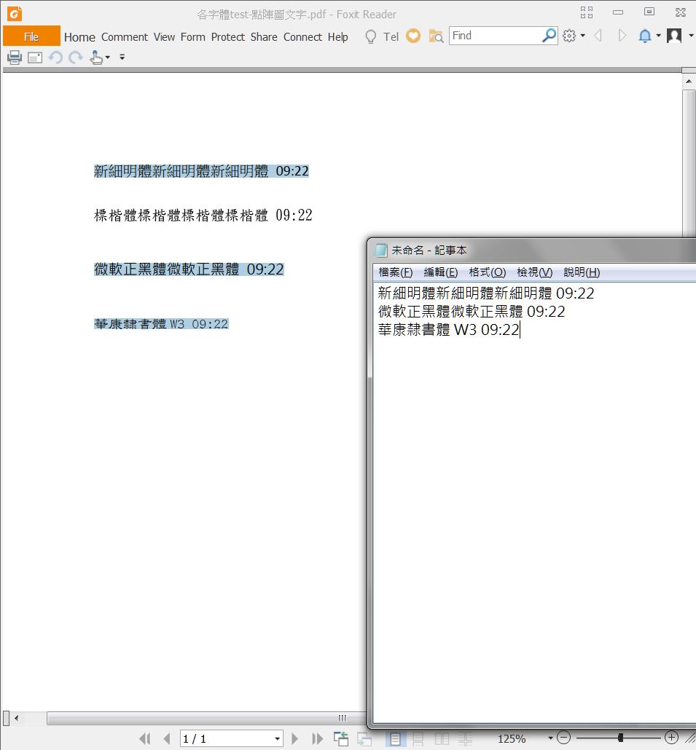Click the previous view icon in status bar
The image size is (696, 750).
coord(341,738)
